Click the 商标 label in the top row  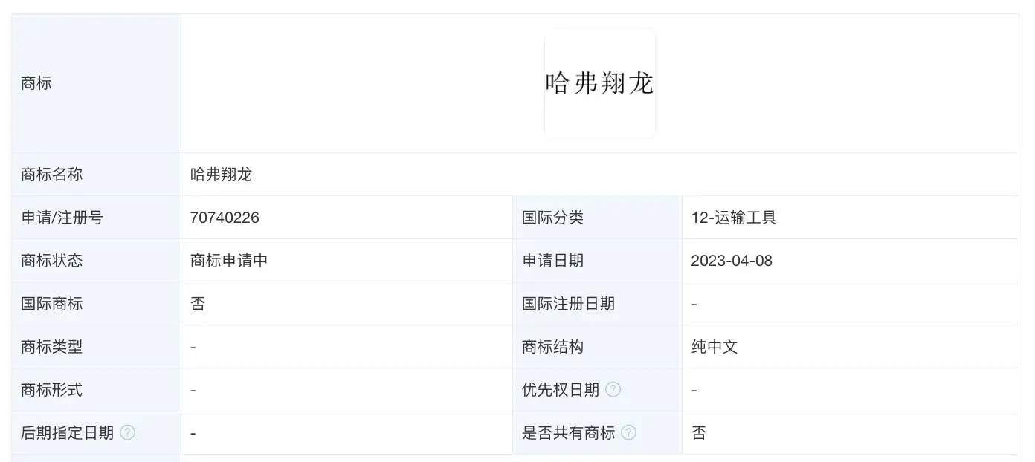(36, 83)
